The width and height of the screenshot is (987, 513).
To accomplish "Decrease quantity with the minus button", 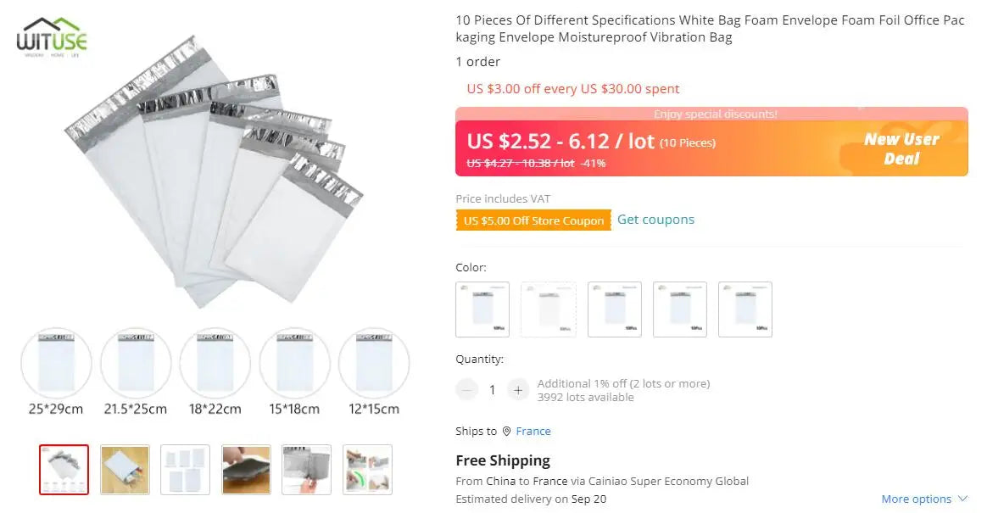I will pos(466,390).
